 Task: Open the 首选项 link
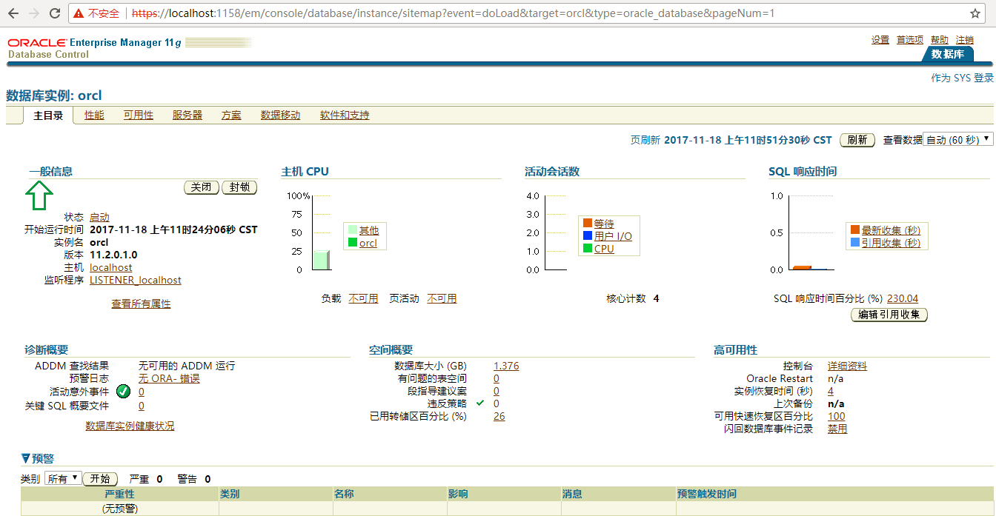point(910,40)
